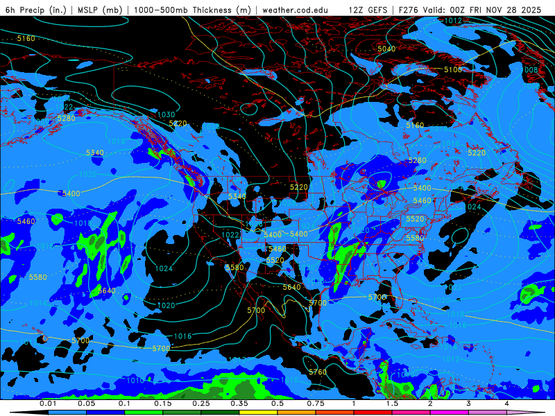Image resolution: width=555 pixels, height=416 pixels.
Task: Click the light orange 0.5–0.75 legend swatch
Action: (x=297, y=413)
